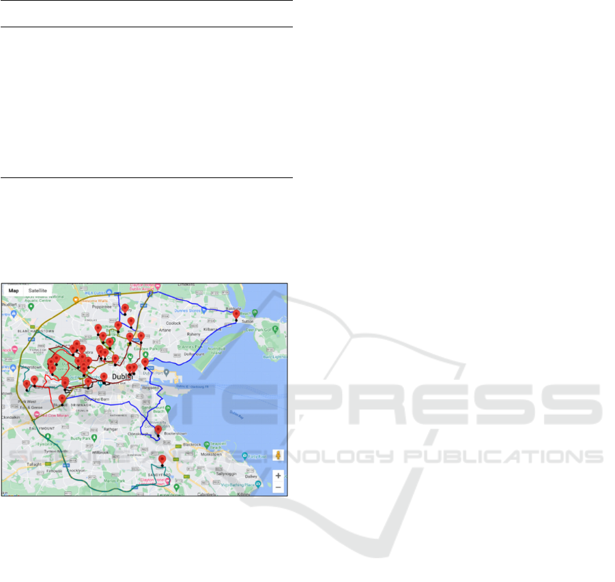This screenshot has width=615, height=582.
Task: Click the red marker above Sandyford
Action: tap(162, 461)
